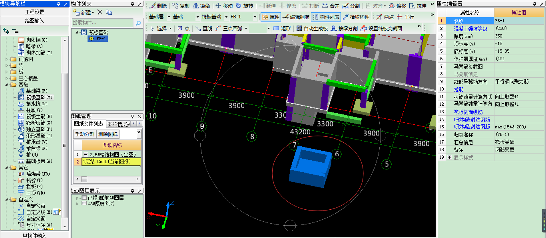This screenshot has height=238, width=546.
Task: Toggle the 构件列表 component list button
Action: (326, 17)
